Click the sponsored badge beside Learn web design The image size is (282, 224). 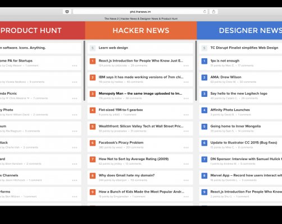93,48
